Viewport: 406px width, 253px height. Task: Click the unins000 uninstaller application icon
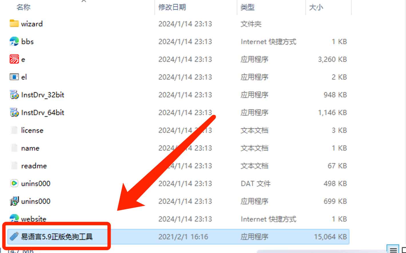14,201
